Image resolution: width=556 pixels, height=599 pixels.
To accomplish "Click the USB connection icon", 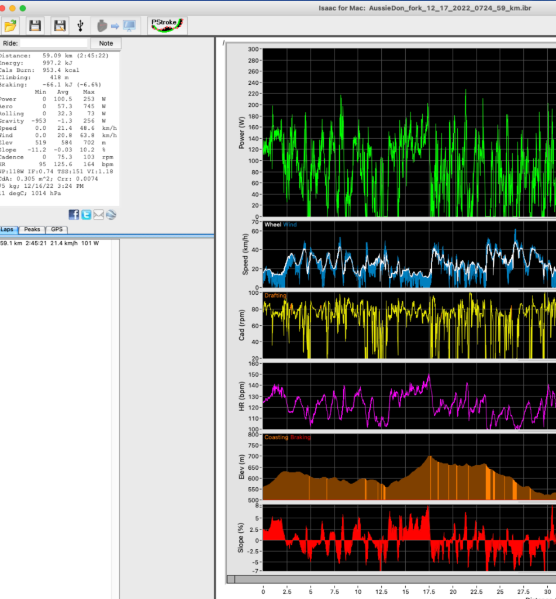I will tap(80, 25).
